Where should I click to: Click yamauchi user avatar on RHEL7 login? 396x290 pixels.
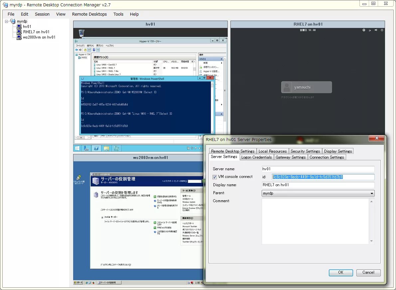[287, 87]
